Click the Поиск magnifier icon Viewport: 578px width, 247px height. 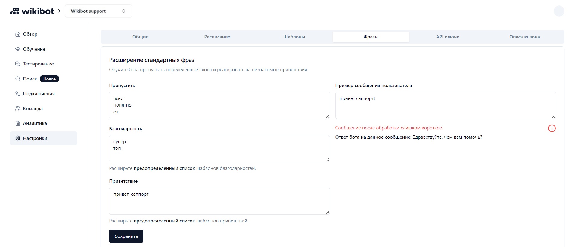pos(18,79)
